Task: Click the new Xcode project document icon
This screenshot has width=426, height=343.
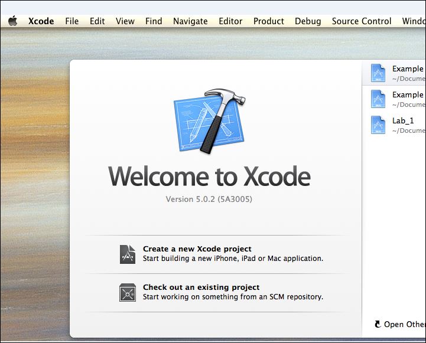Action: [x=128, y=254]
